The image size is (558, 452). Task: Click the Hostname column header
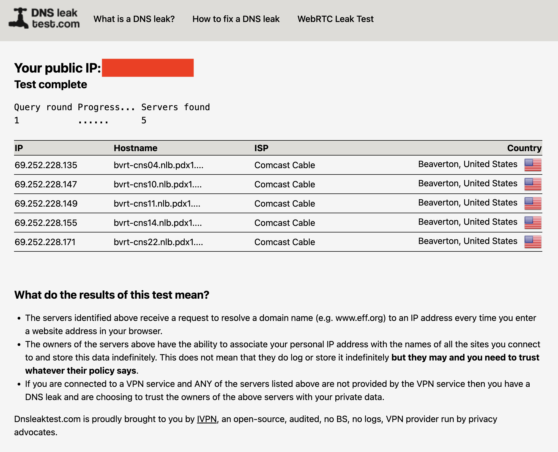click(x=135, y=148)
